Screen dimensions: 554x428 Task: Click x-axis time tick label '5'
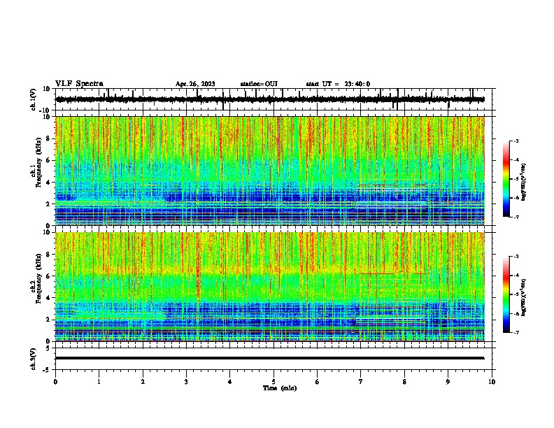[274, 382]
